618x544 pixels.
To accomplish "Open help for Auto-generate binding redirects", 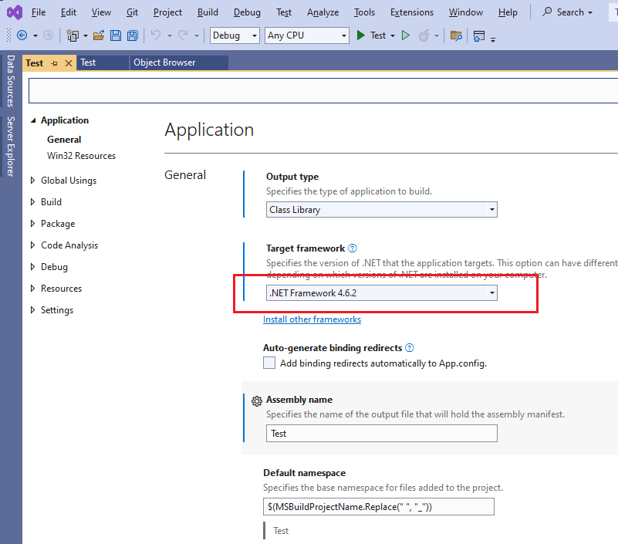I will [x=410, y=348].
